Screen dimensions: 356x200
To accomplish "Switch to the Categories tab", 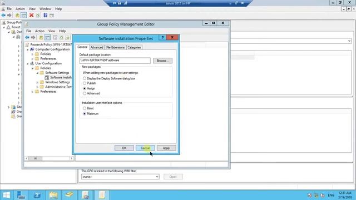I will 134,47.
